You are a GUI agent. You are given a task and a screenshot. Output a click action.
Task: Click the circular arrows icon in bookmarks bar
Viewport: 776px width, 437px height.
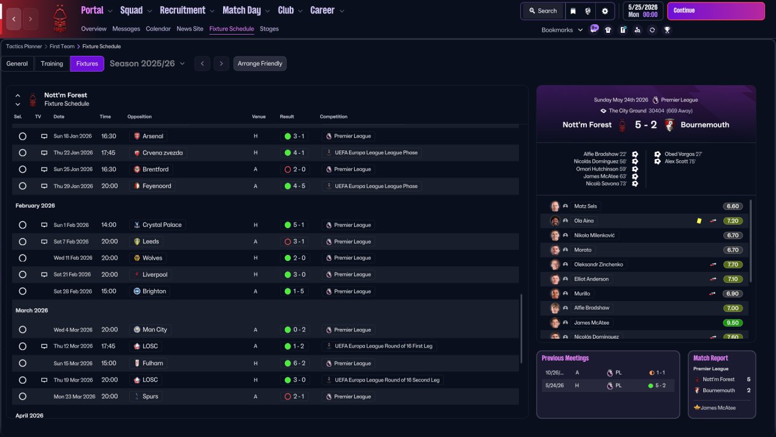(652, 30)
